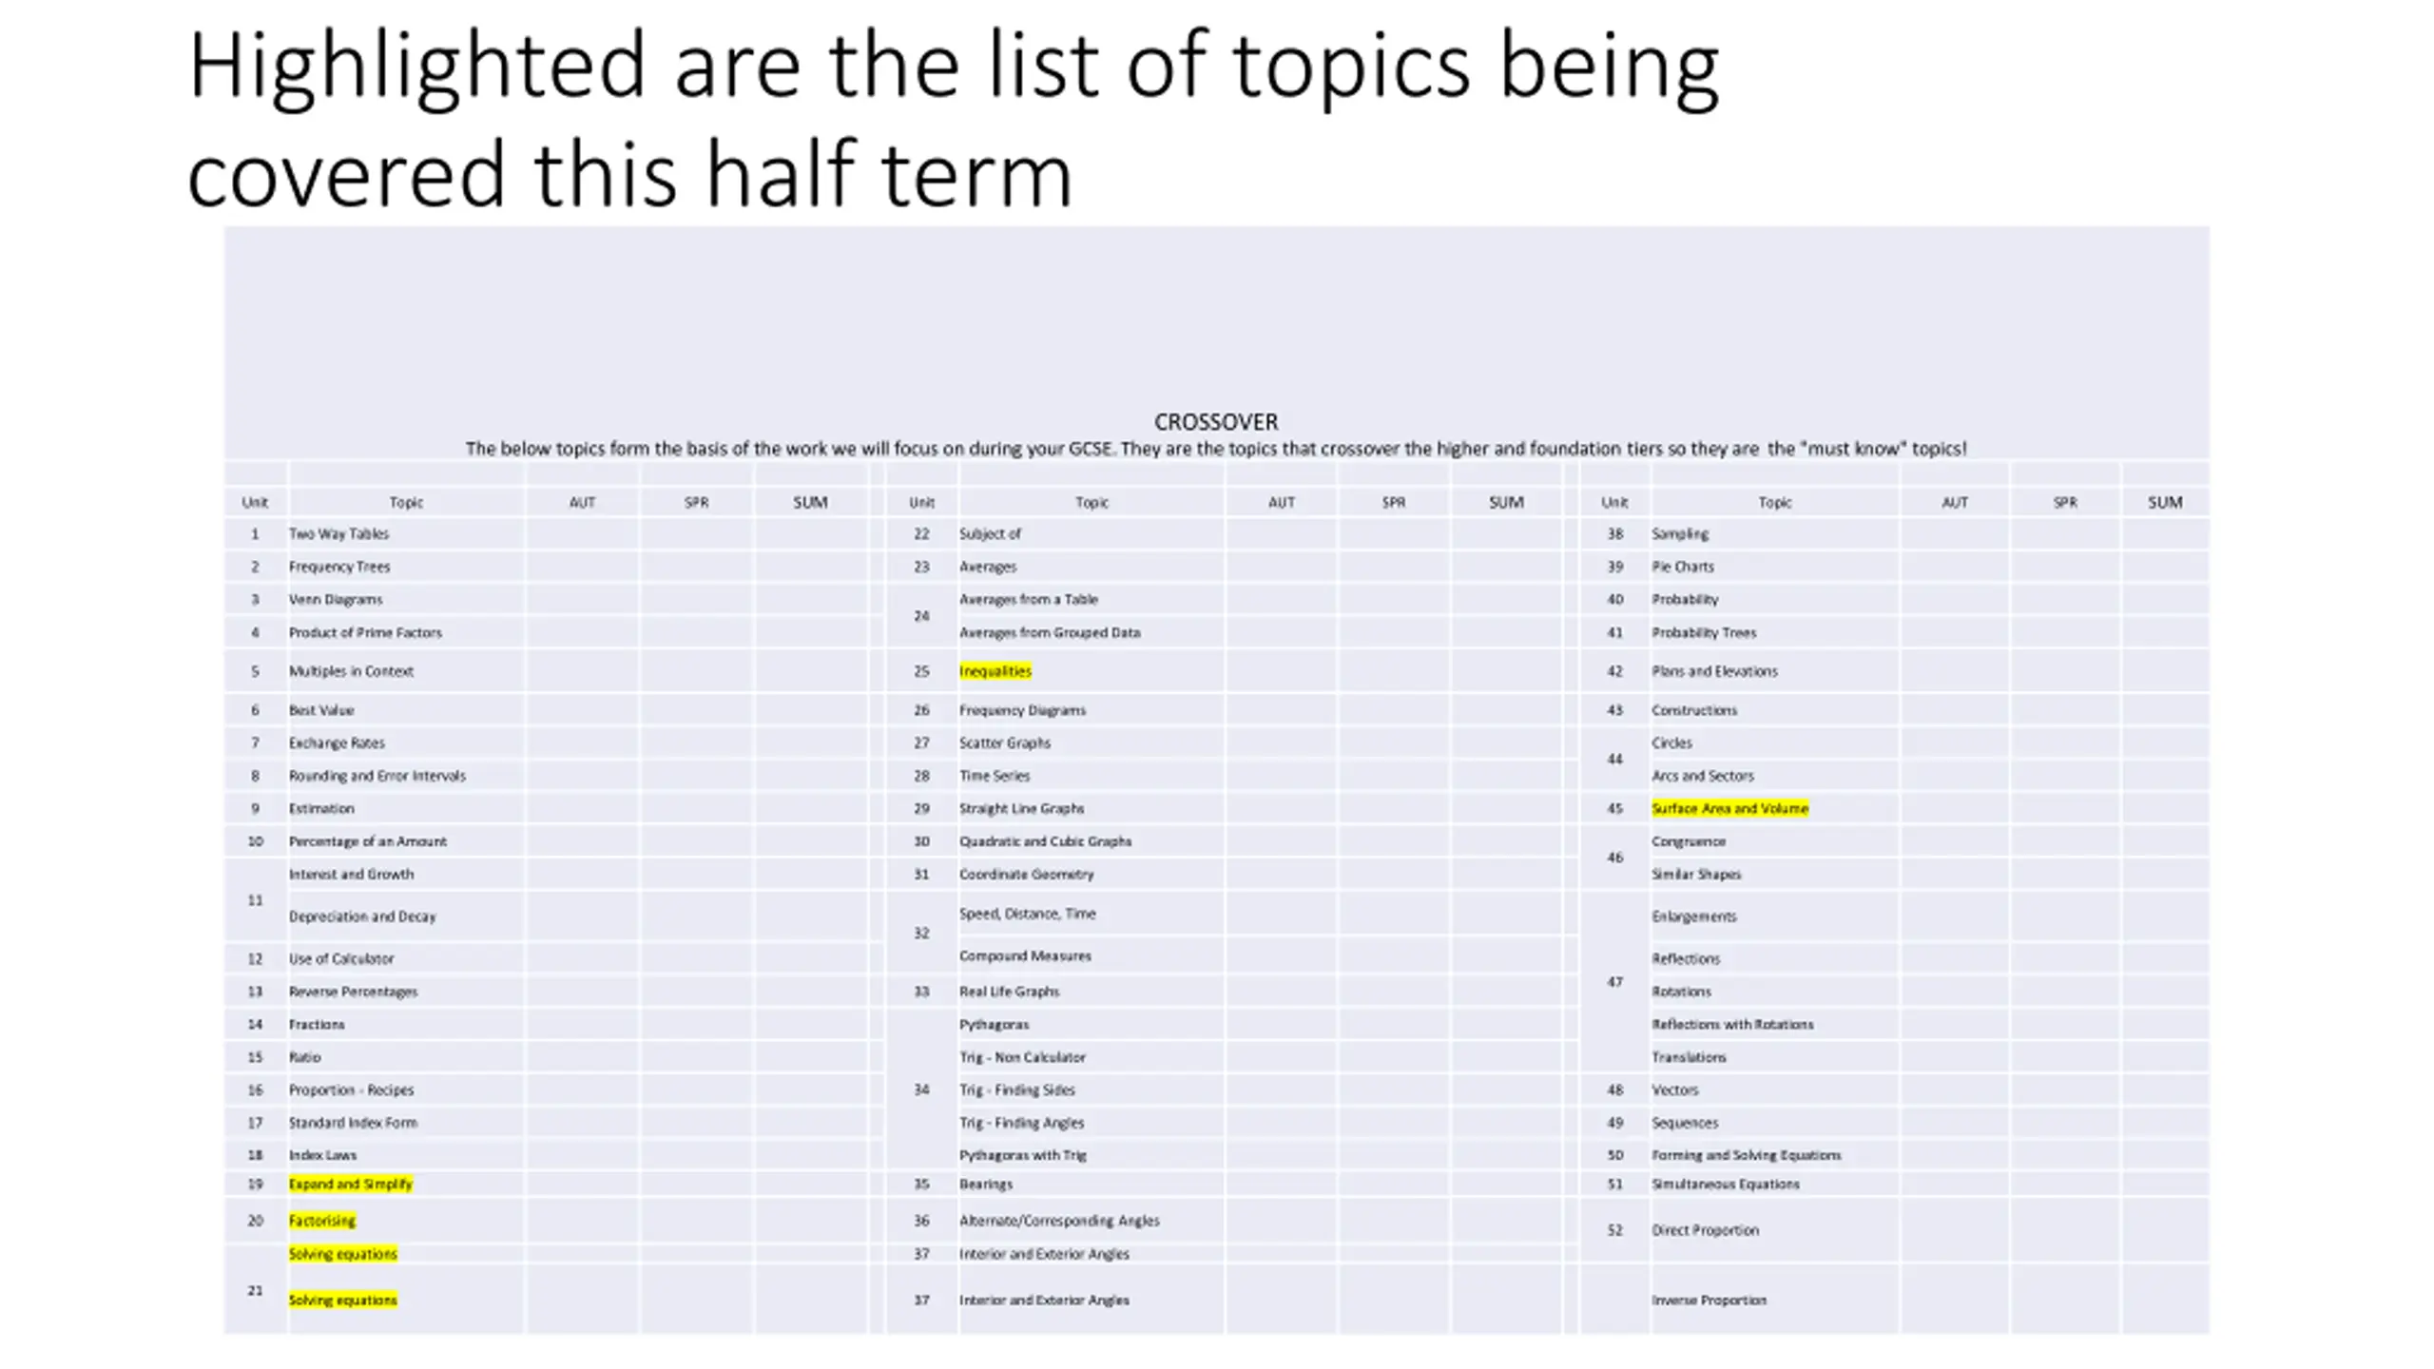Select the highlighted Surface Area and Volume topic
Viewport: 2434px width, 1369px height.
tap(1729, 808)
